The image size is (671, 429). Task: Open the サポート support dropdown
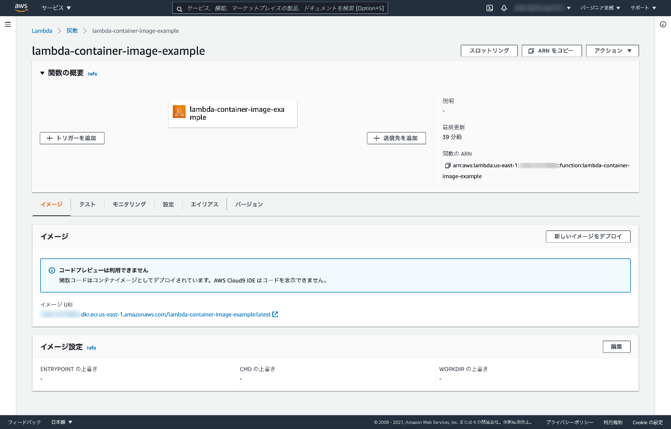tap(643, 8)
